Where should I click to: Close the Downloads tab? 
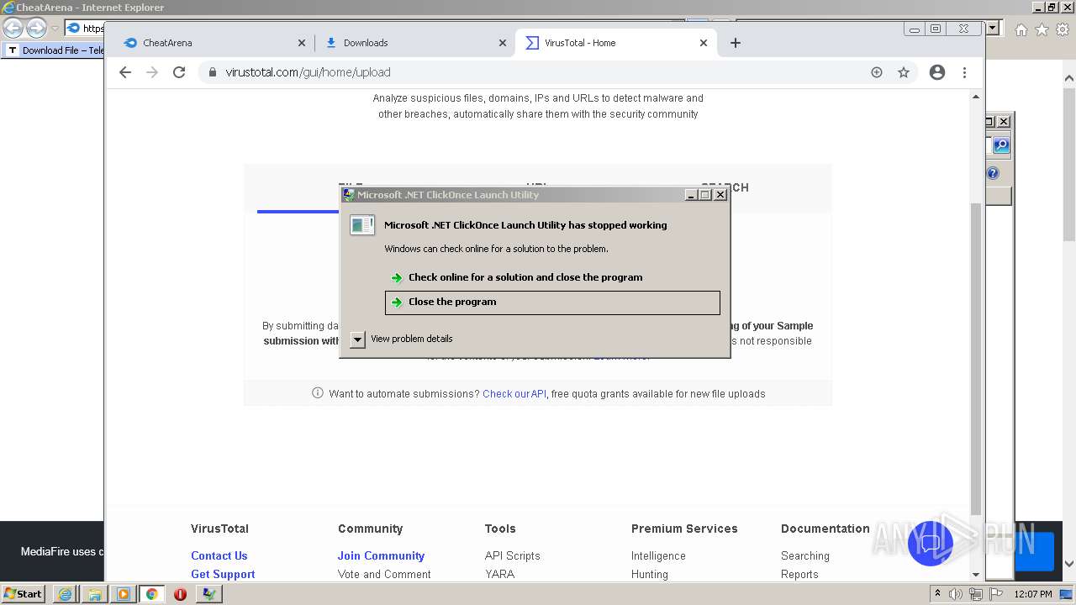(503, 43)
